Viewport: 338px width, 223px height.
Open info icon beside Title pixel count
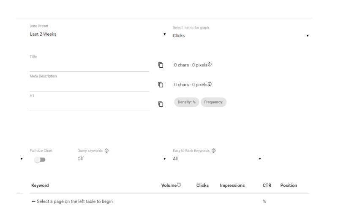(x=210, y=64)
